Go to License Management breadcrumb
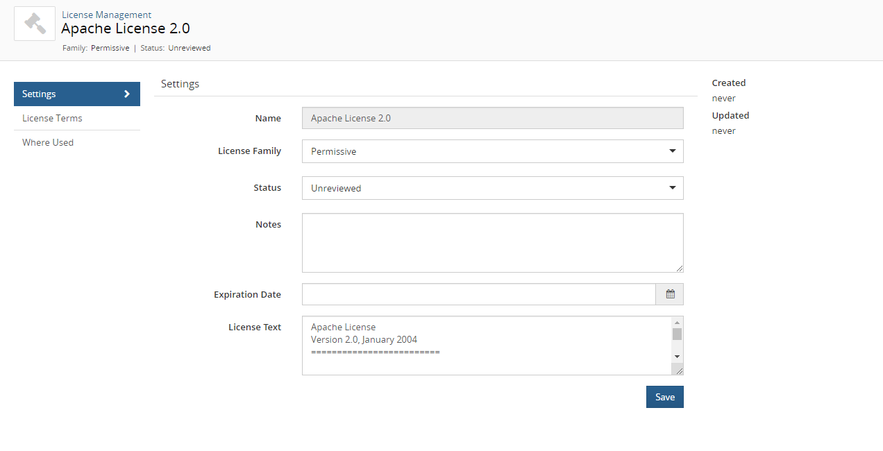The width and height of the screenshot is (883, 451). [x=106, y=15]
